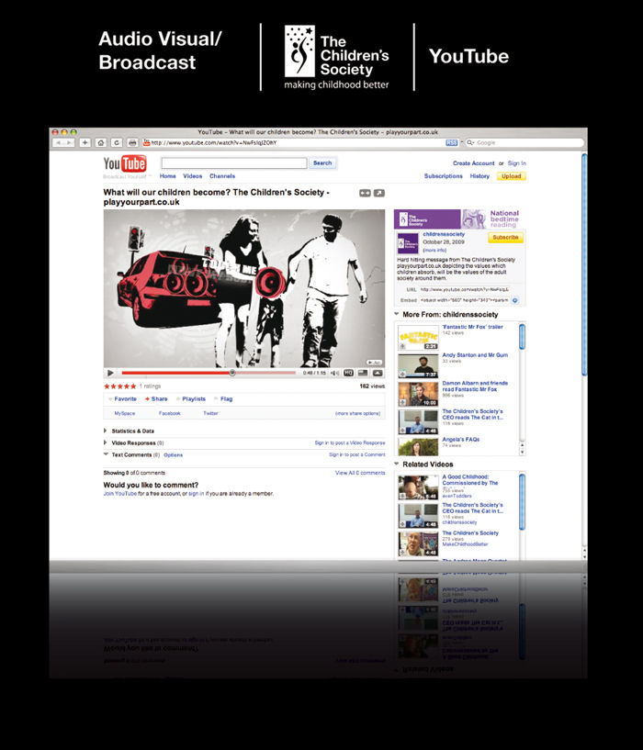Open Damon Albarn and friends read video link
643x750 pixels.
click(475, 386)
